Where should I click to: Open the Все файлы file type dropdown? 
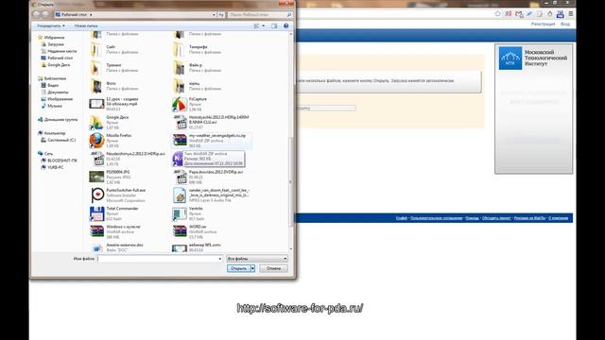[x=257, y=259]
